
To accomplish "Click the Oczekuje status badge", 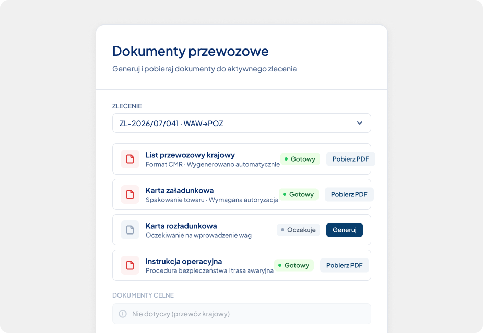I will coord(298,230).
